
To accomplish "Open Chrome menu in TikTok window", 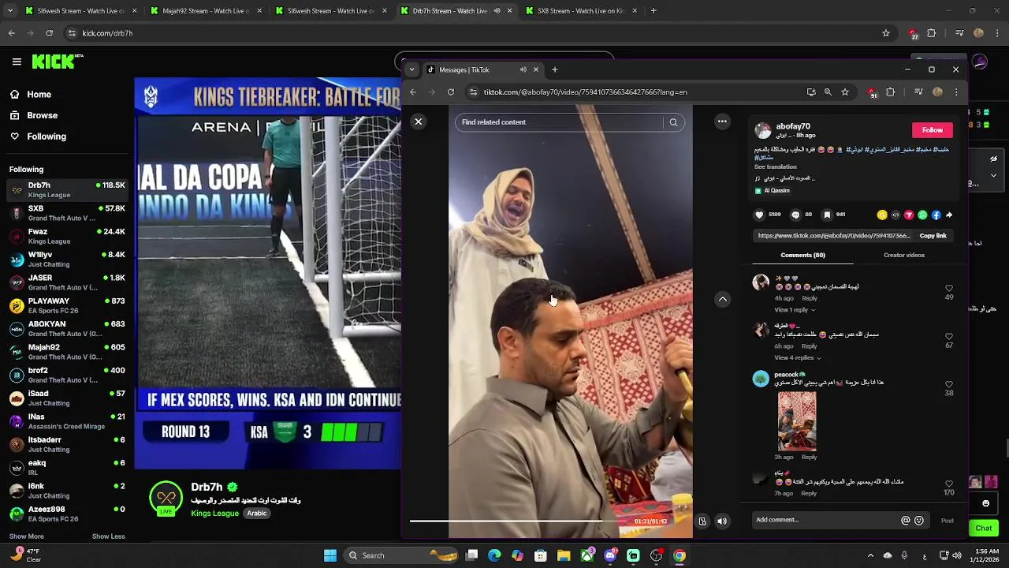I will (956, 92).
